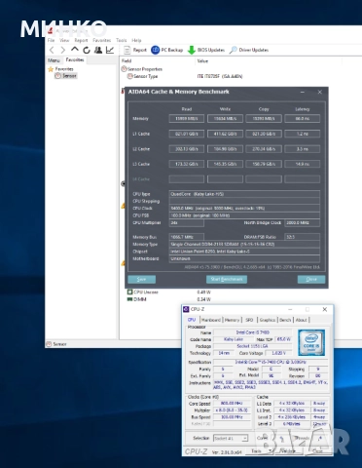Click the Validate button in CPU-Z
The height and width of the screenshot is (468, 362).
288,451
